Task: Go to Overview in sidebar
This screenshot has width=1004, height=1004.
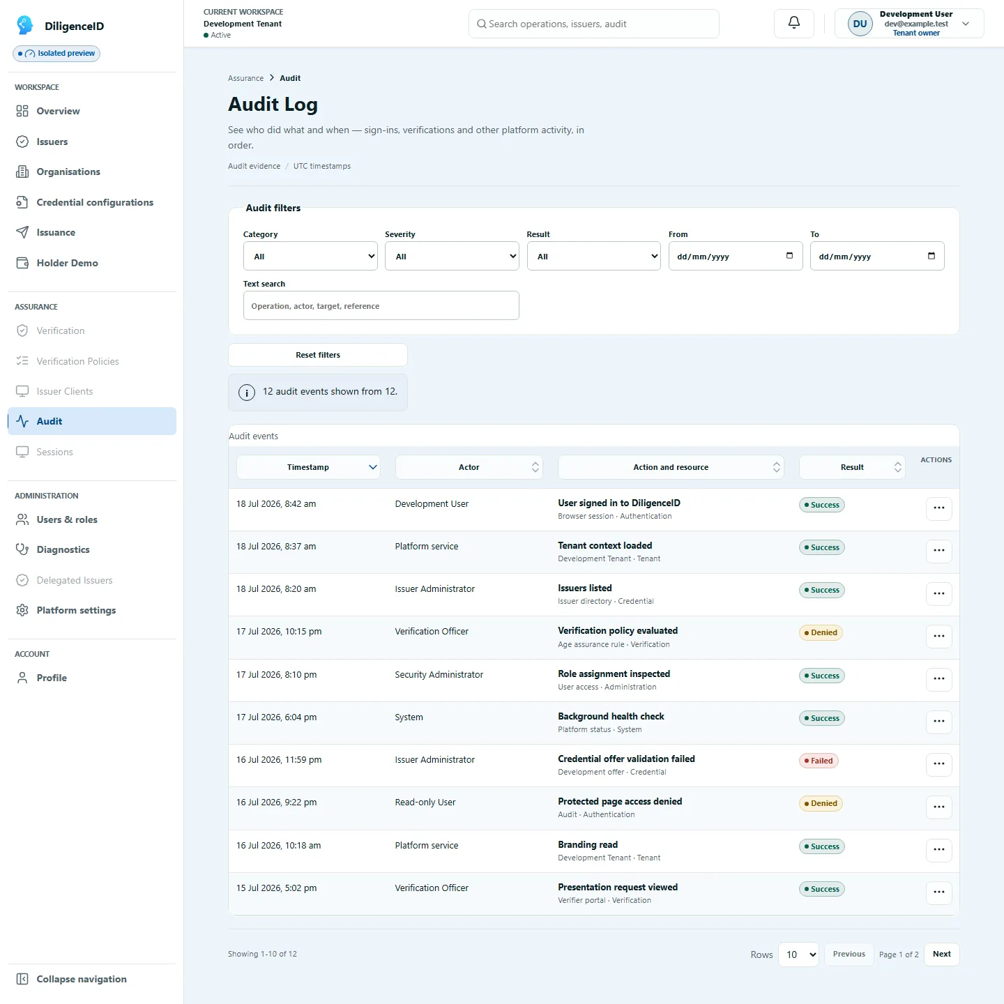Action: (x=92, y=111)
